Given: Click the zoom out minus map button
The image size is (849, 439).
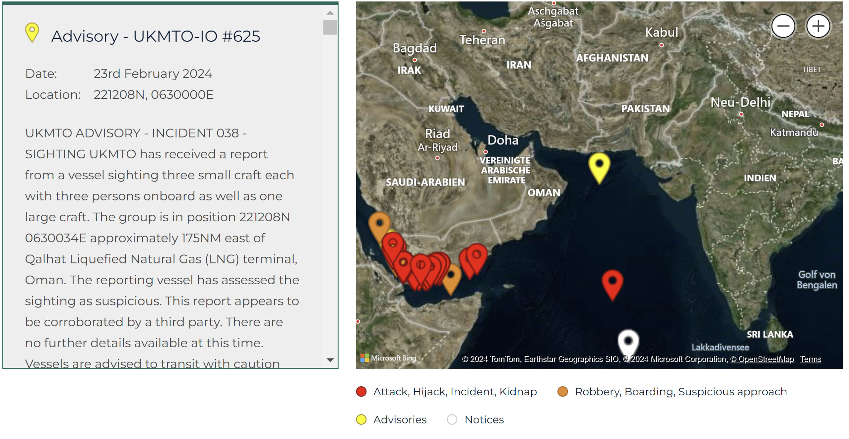Looking at the screenshot, I should coord(783,26).
